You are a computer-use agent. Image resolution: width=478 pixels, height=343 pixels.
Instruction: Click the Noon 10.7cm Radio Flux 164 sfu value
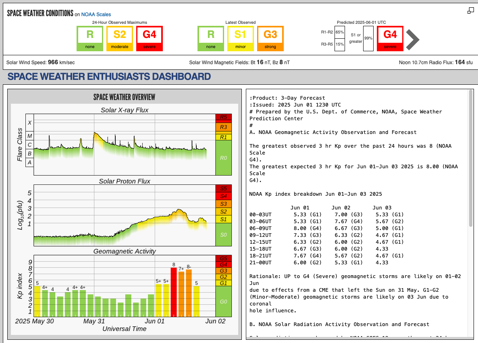point(436,62)
